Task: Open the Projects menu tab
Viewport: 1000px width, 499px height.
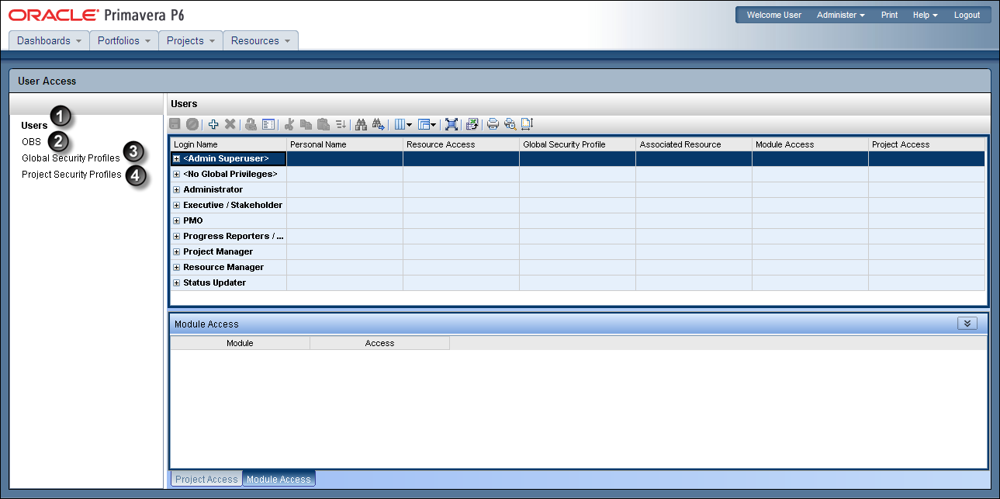Action: [191, 40]
